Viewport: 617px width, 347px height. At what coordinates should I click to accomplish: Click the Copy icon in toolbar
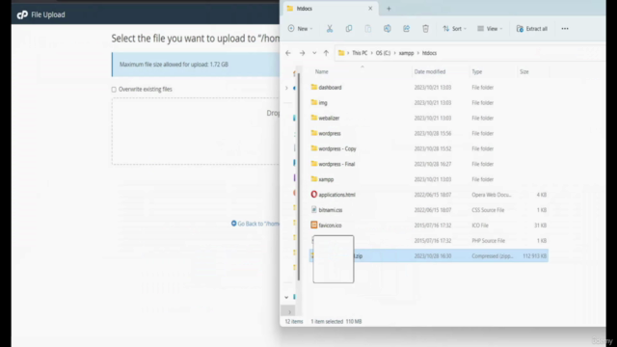349,28
